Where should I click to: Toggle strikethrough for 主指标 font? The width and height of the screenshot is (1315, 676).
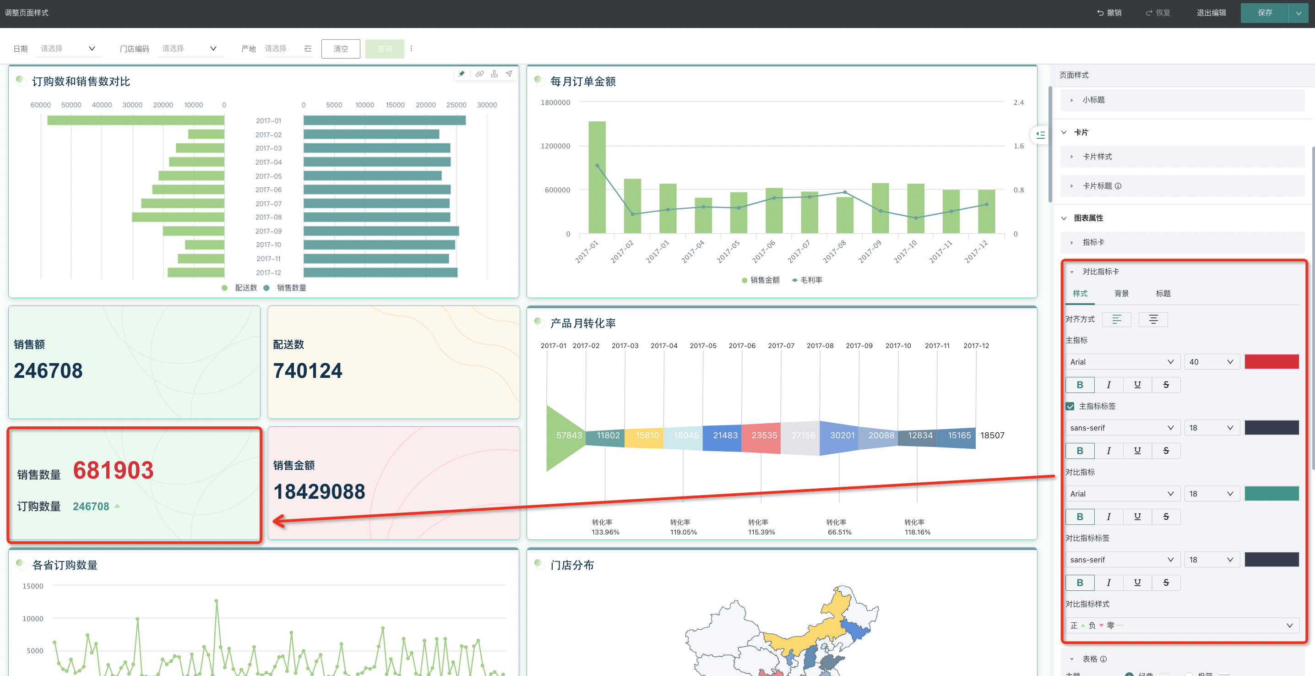[x=1166, y=385]
